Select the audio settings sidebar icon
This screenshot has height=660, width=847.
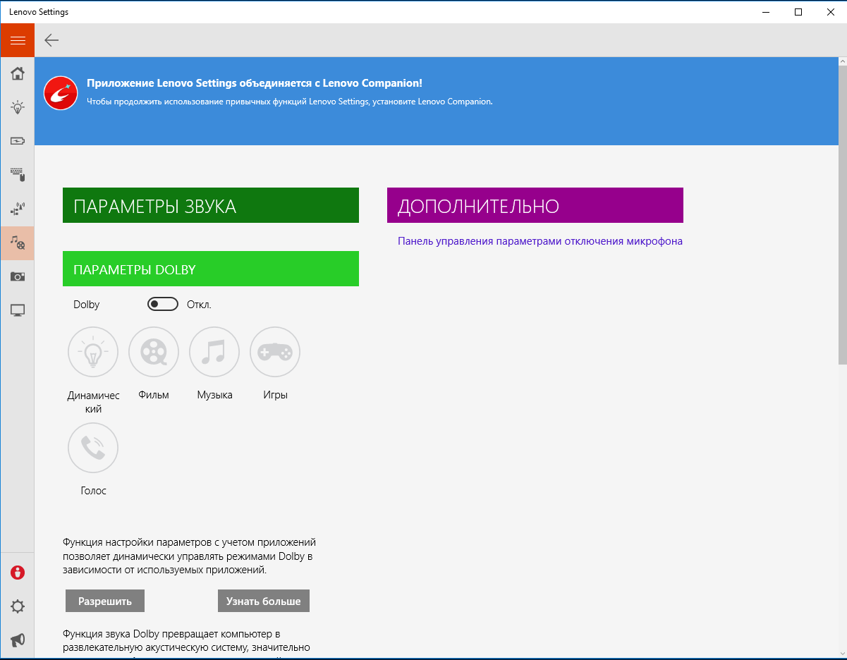(18, 243)
